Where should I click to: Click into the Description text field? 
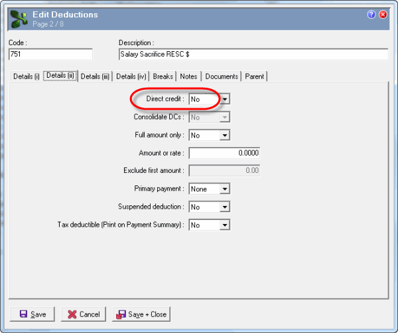pos(252,54)
